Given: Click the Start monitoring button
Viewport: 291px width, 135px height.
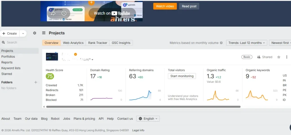Looking at the screenshot, I should [x=182, y=76].
